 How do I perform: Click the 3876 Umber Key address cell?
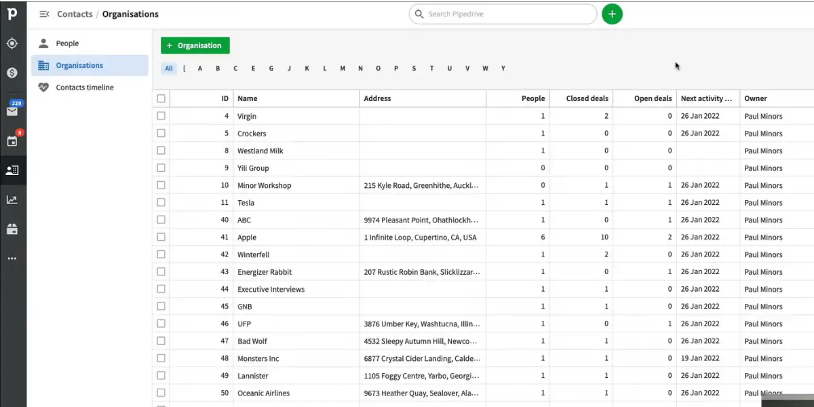(x=422, y=324)
